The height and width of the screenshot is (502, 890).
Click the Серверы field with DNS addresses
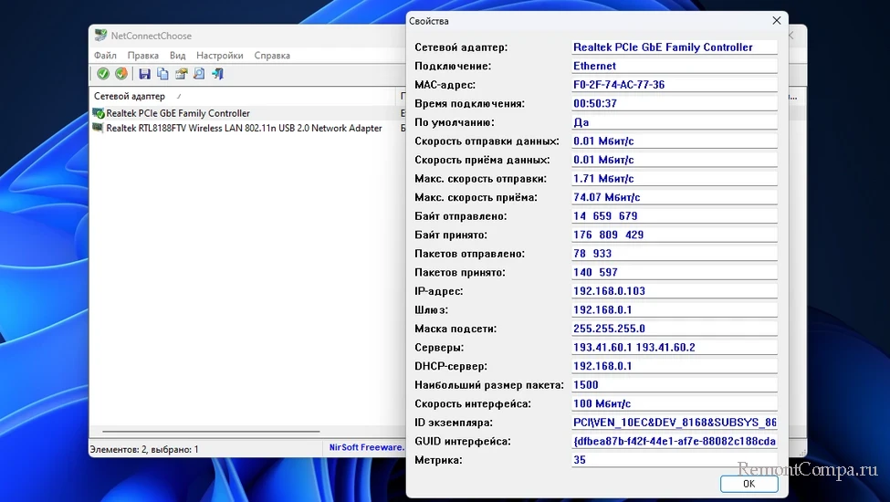(675, 347)
